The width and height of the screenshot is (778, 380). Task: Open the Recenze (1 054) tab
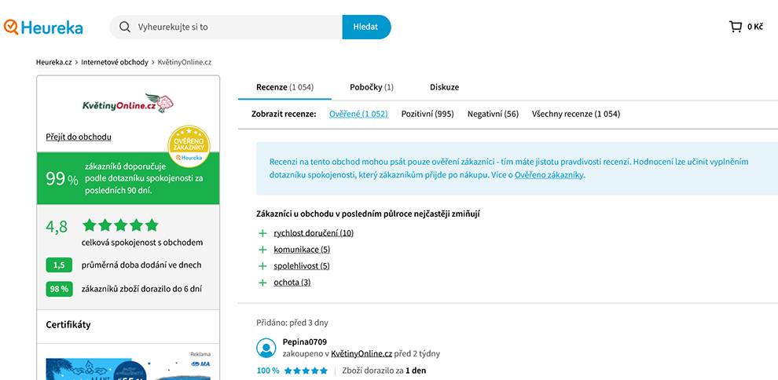click(284, 87)
